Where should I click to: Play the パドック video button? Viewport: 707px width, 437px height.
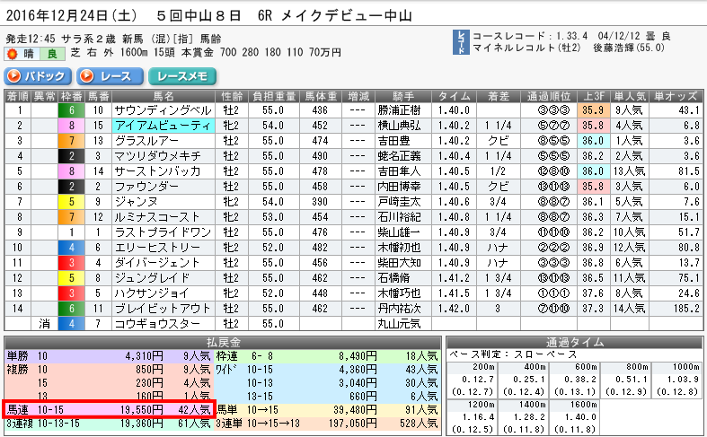coord(38,76)
